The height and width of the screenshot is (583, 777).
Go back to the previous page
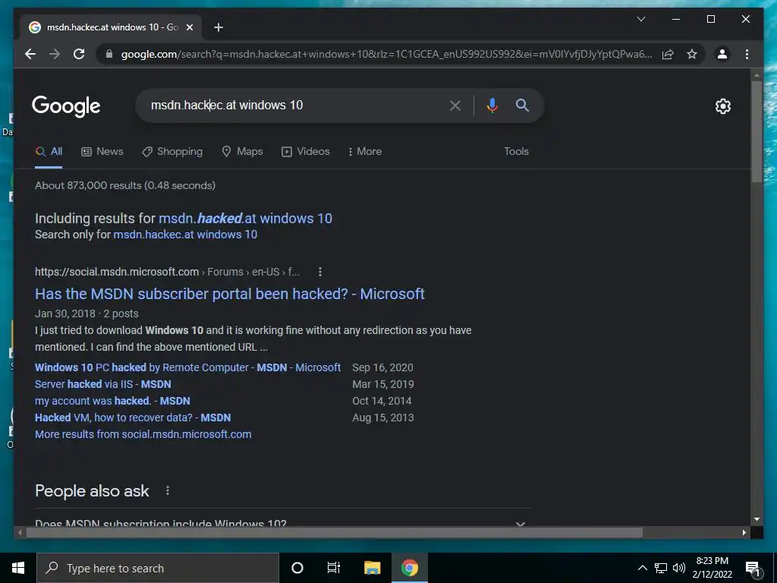coord(30,54)
